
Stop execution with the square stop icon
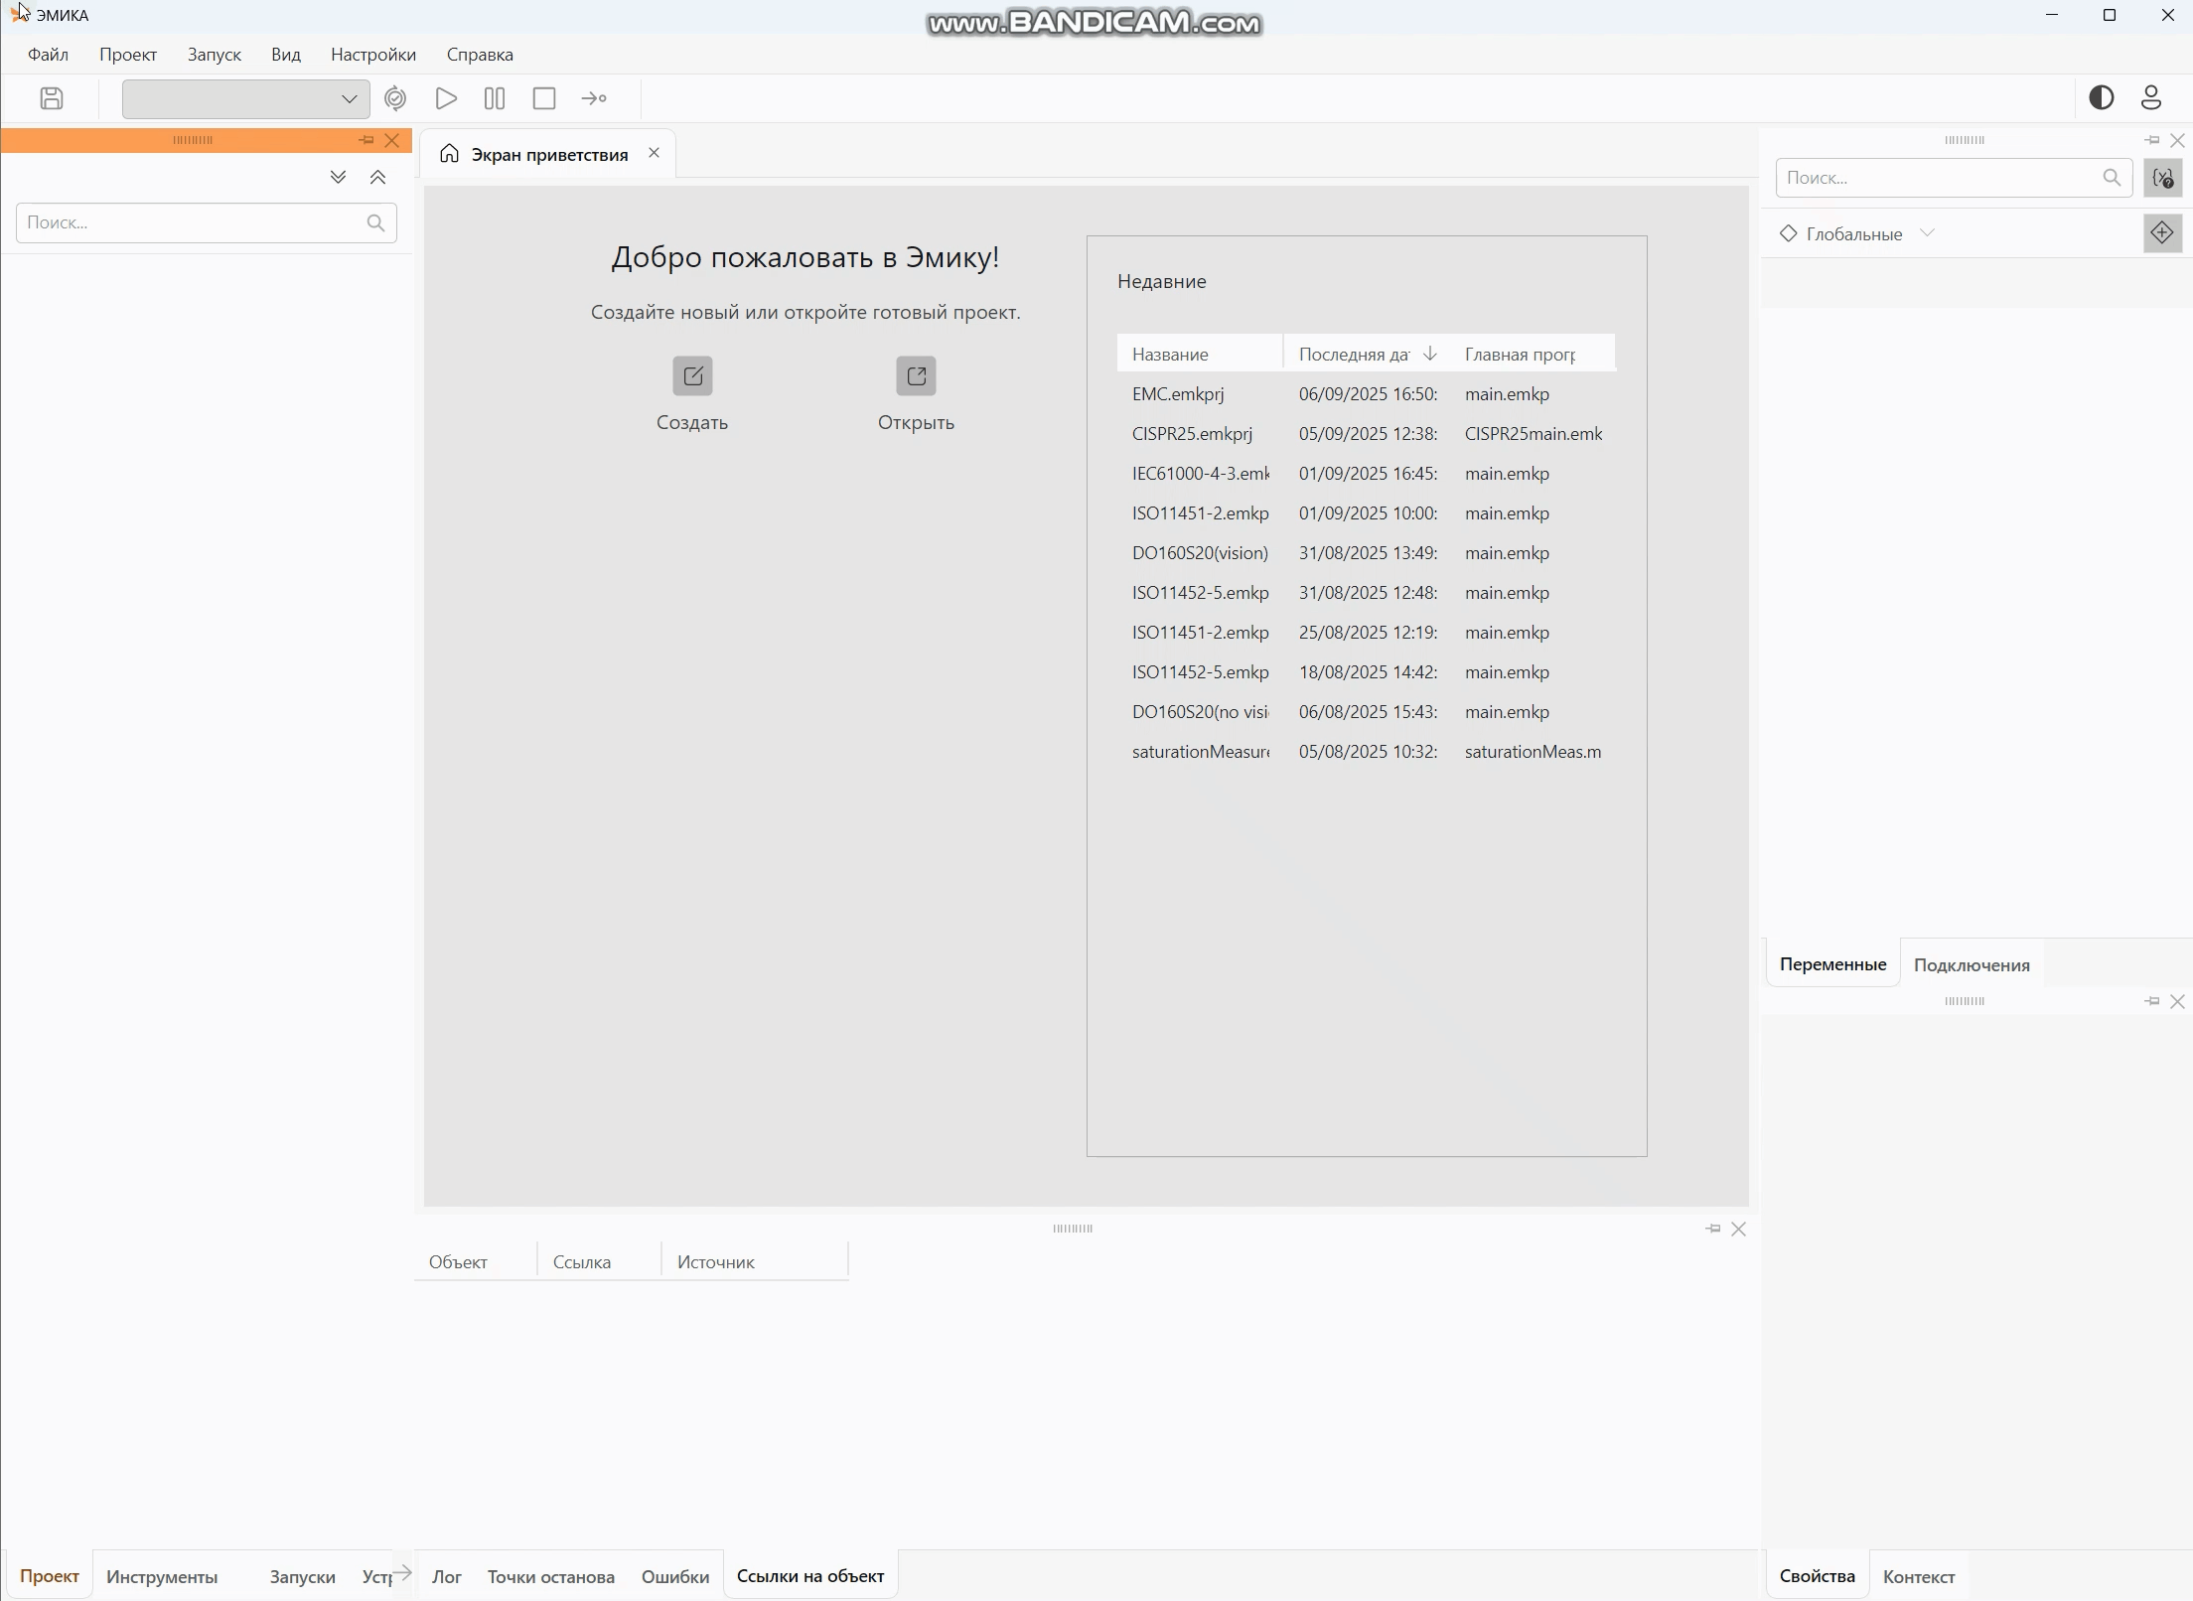pos(544,98)
